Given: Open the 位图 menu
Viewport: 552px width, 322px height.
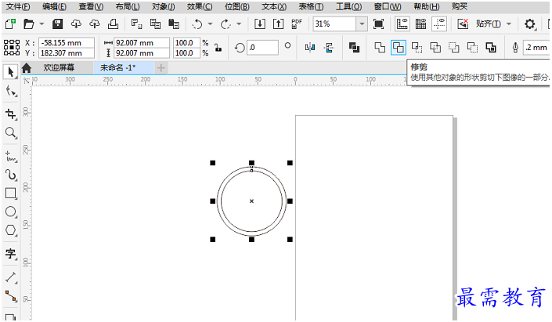Looking at the screenshot, I should point(237,7).
